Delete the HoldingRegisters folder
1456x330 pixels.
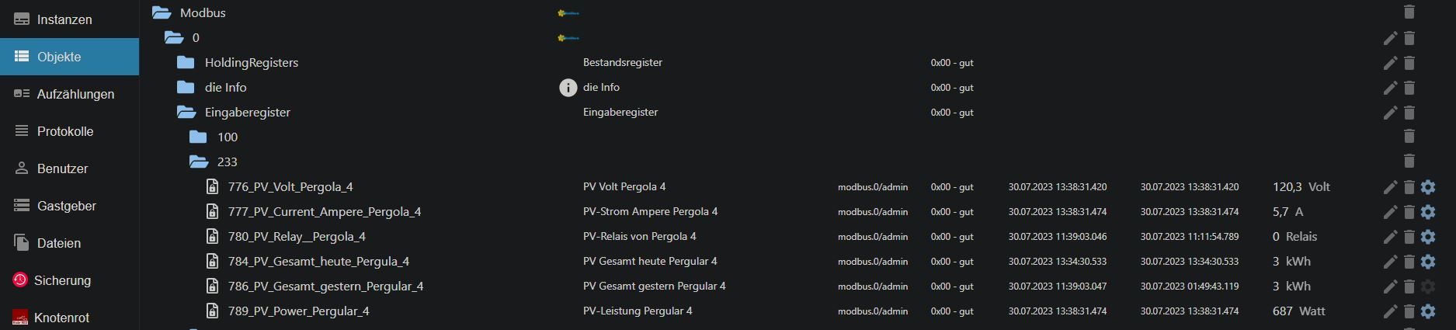point(1409,63)
